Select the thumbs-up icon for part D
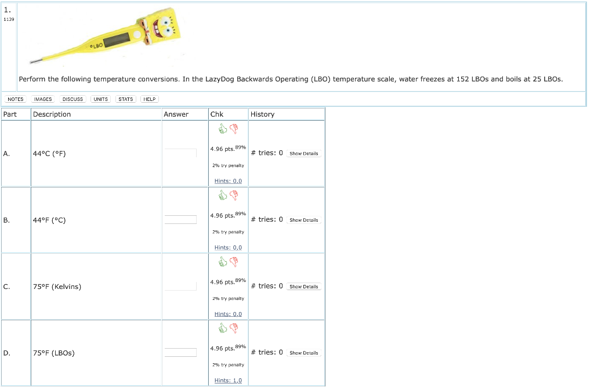594x387 pixels. (x=222, y=328)
